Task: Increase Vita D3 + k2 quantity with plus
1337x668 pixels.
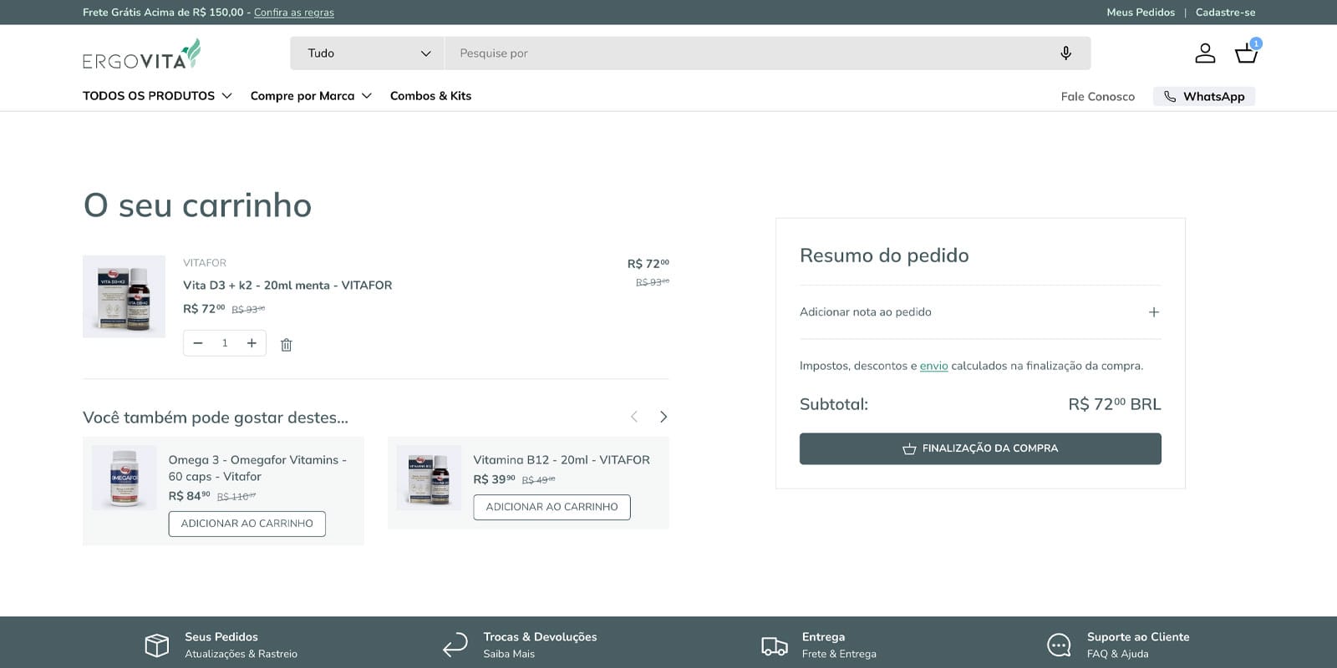Action: pyautogui.click(x=252, y=343)
